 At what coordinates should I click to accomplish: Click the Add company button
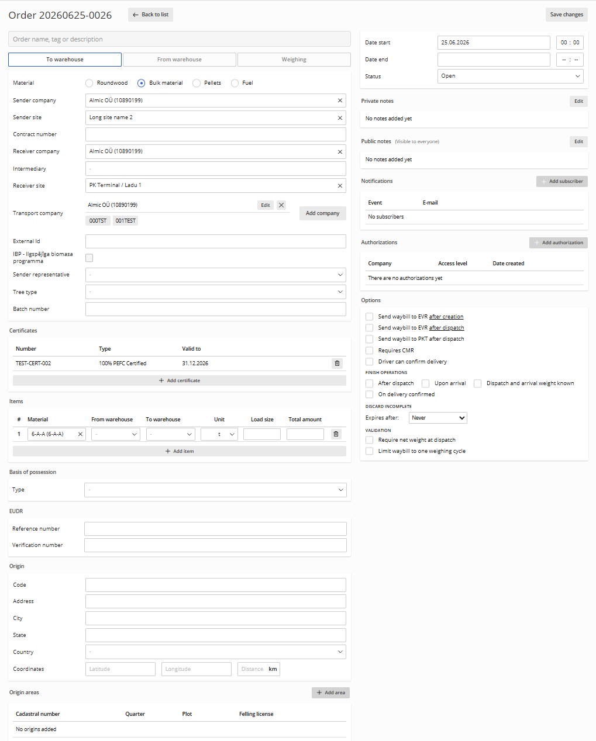323,213
